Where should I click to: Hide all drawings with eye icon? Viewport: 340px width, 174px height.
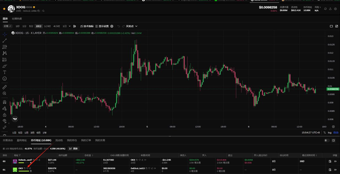point(5,121)
